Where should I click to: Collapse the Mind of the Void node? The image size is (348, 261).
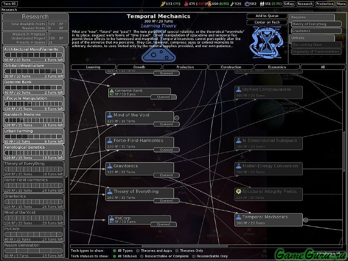tap(177, 118)
